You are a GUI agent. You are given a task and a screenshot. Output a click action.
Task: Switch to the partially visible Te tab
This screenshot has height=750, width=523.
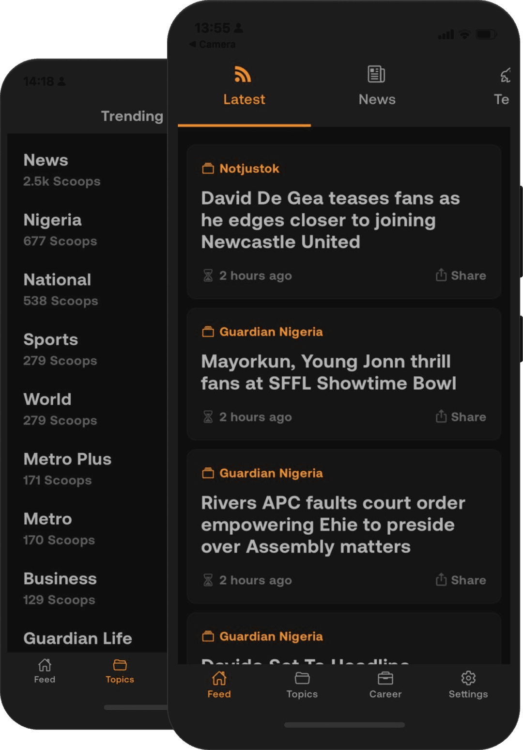(501, 99)
